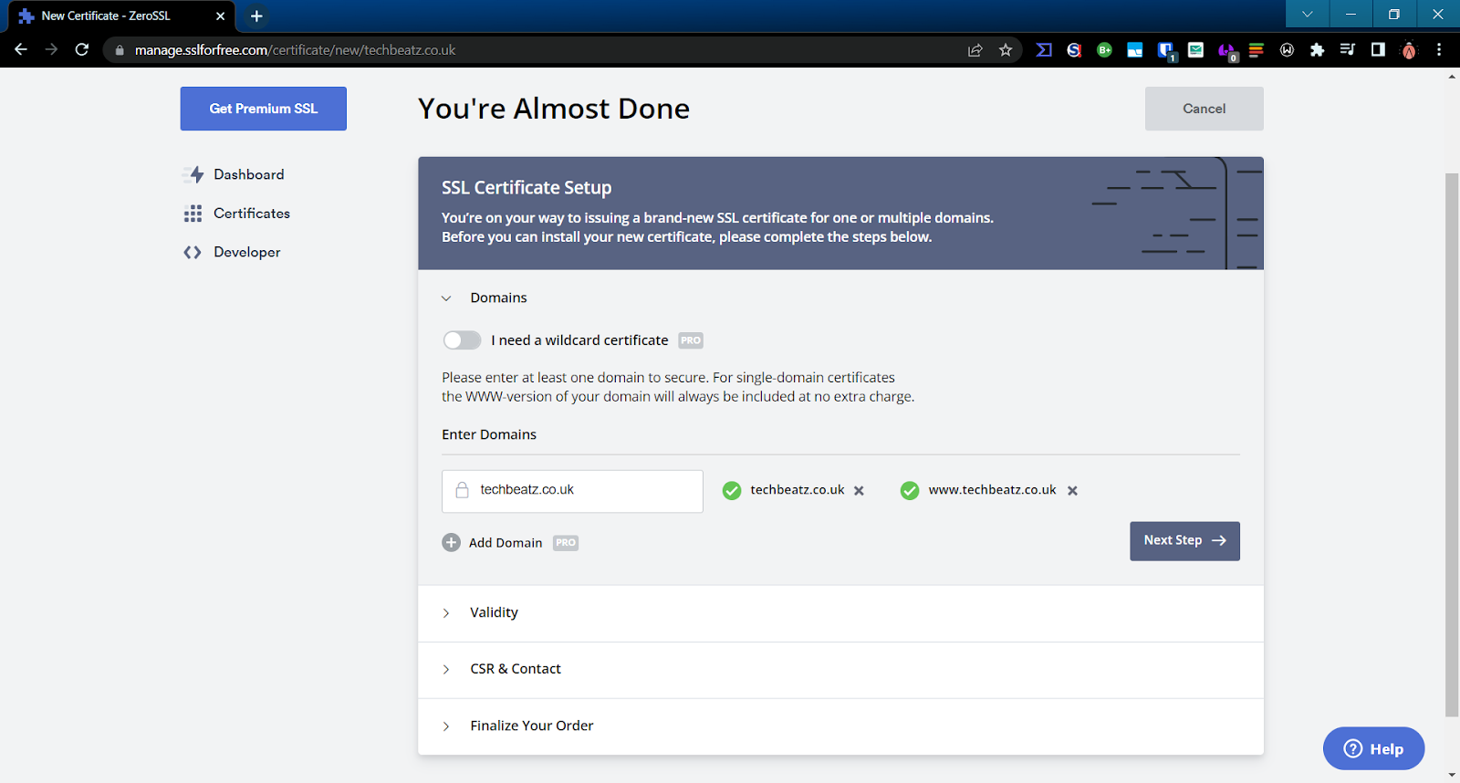Go forward in browser history
Image resolution: width=1460 pixels, height=783 pixels.
pos(51,50)
